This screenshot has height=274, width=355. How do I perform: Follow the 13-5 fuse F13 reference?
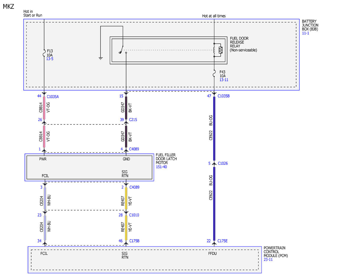point(50,59)
